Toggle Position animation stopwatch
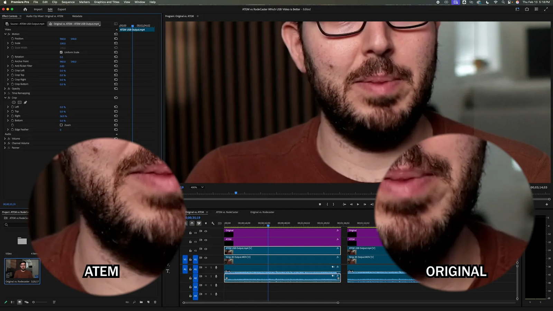Viewport: 553px width, 311px height. tap(12, 39)
